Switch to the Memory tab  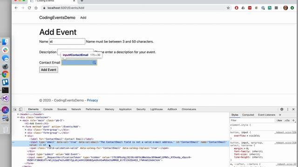tap(109, 109)
